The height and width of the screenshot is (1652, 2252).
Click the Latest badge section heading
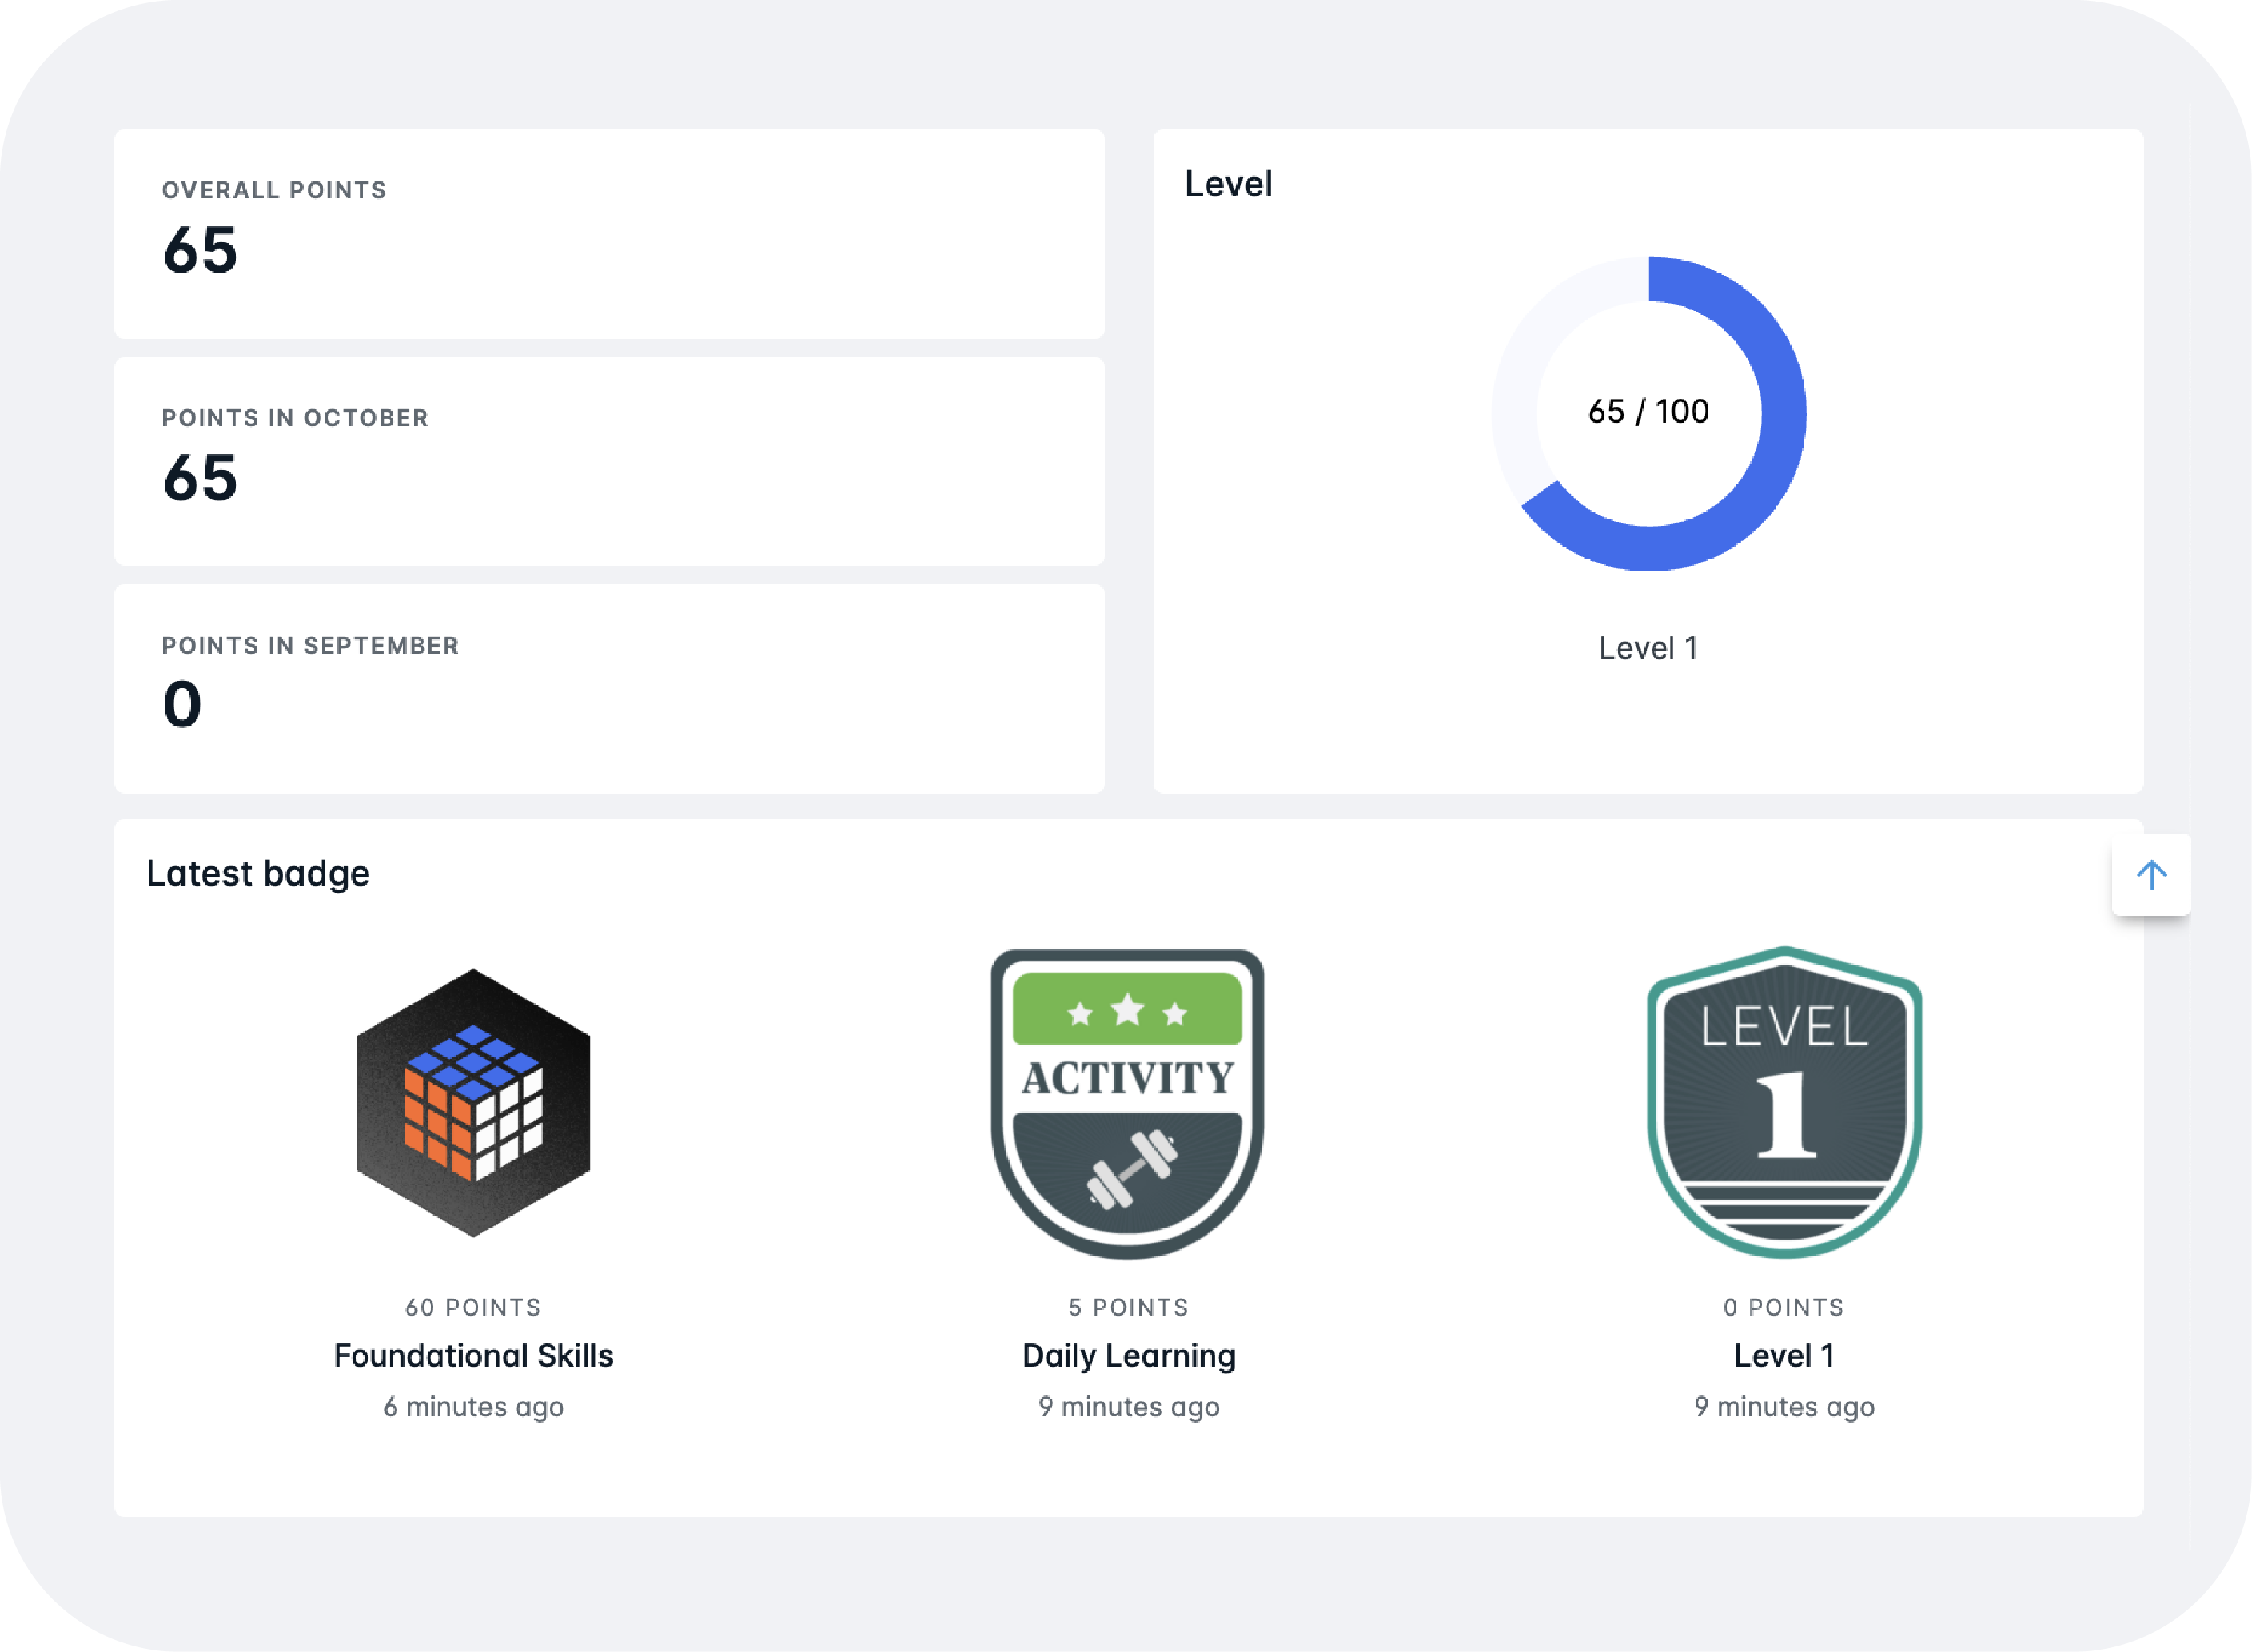tap(258, 873)
